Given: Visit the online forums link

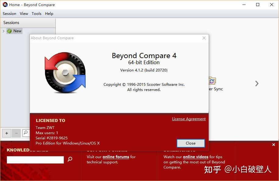Looking at the screenshot, I should (x=116, y=157).
